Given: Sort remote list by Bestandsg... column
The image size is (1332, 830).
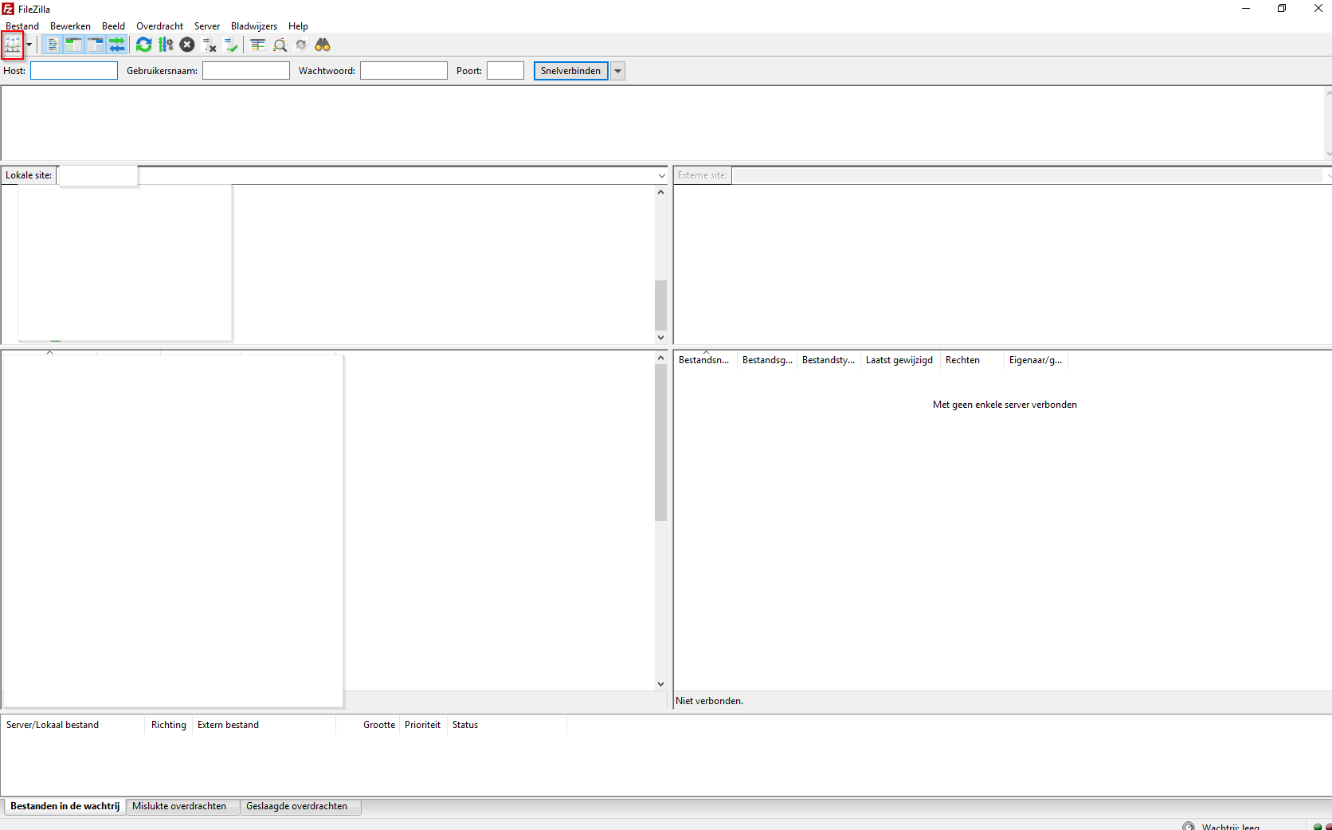Looking at the screenshot, I should (767, 360).
